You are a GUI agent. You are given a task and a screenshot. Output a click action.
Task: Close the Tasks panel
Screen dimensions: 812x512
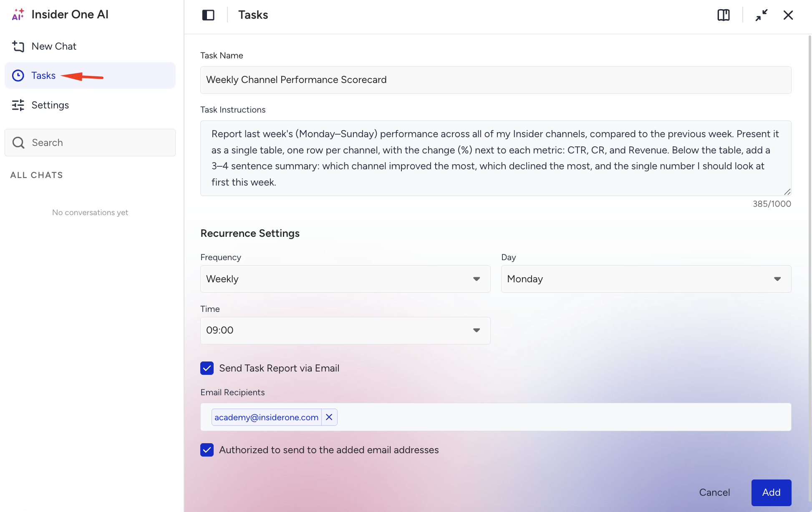tap(788, 15)
